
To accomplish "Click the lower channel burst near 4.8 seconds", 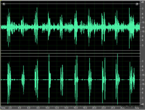I will tap(23, 80).
